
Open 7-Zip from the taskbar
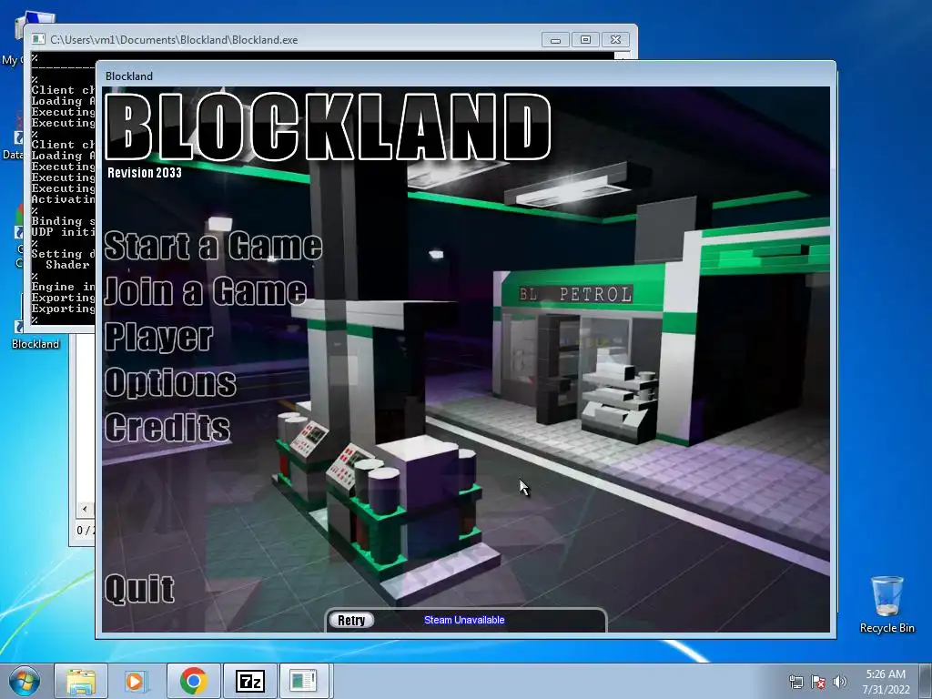(249, 681)
